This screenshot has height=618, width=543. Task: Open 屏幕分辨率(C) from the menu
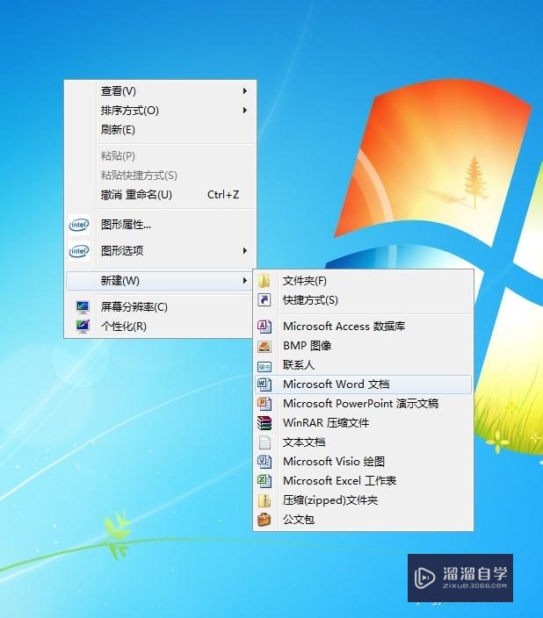tap(160, 306)
